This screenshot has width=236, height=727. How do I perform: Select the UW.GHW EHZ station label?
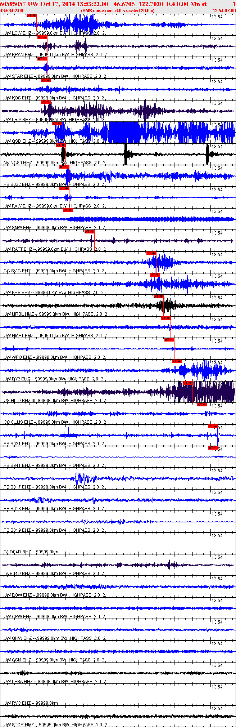18,638
